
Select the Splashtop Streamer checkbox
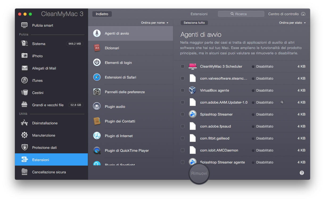coord(183,114)
